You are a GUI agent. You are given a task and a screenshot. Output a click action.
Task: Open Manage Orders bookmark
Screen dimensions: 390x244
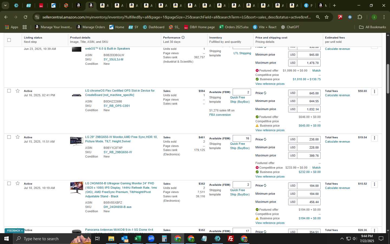(x=91, y=27)
